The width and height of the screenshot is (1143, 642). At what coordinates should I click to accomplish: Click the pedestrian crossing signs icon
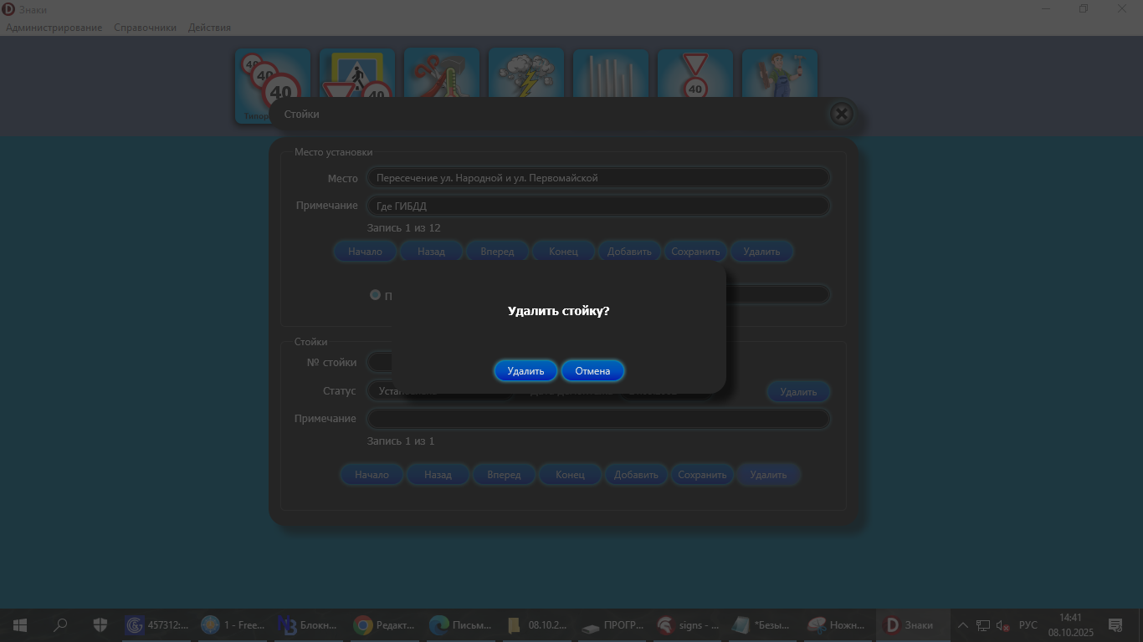click(x=357, y=74)
